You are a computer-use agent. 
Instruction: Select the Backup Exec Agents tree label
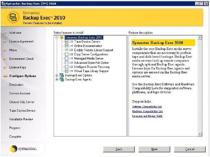(79, 80)
